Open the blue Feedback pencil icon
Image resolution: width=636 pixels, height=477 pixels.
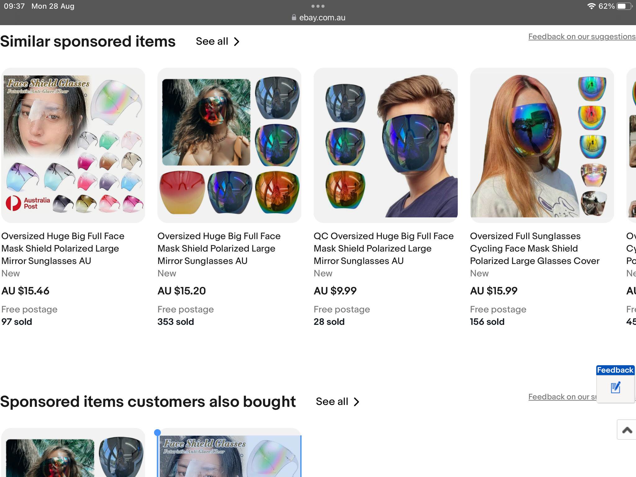click(615, 388)
